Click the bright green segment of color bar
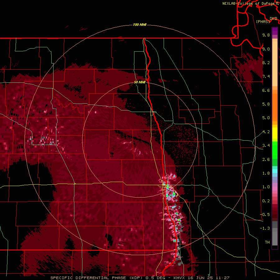 pyautogui.click(x=275, y=150)
